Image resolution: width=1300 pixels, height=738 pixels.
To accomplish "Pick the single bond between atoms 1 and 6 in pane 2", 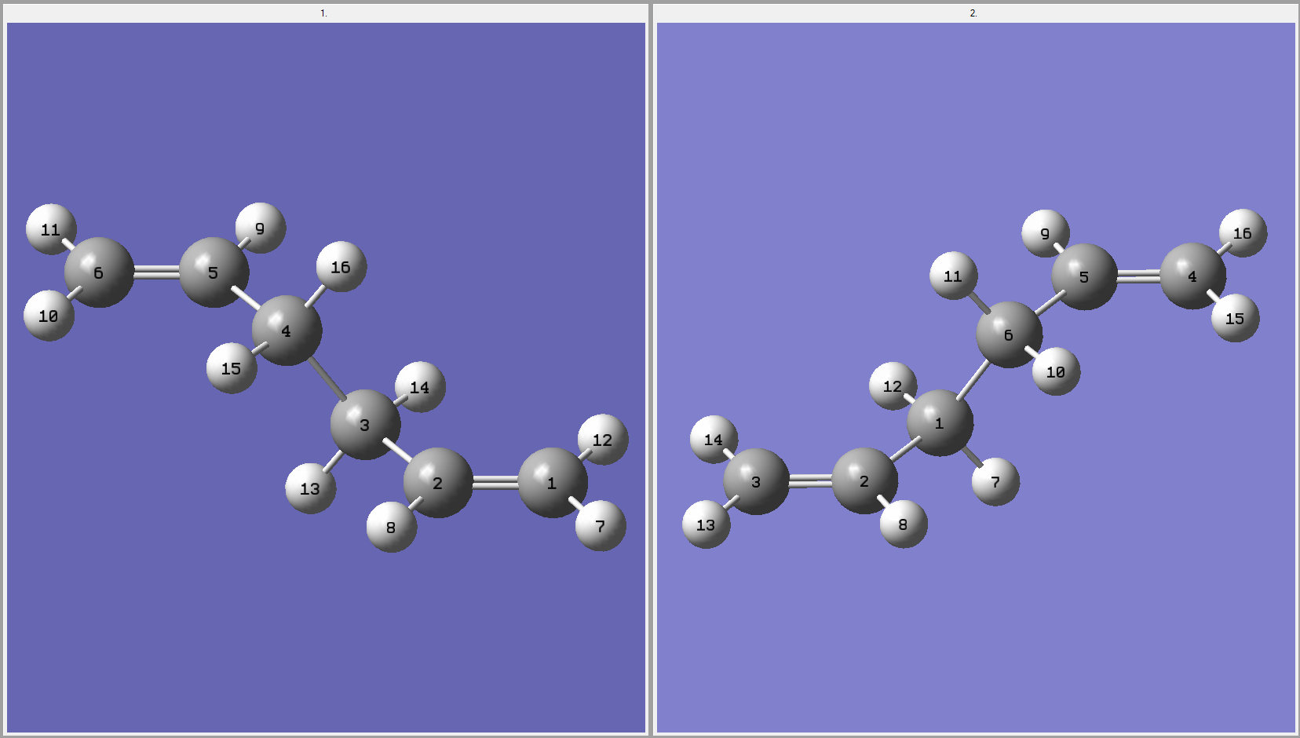I will pyautogui.click(x=973, y=380).
